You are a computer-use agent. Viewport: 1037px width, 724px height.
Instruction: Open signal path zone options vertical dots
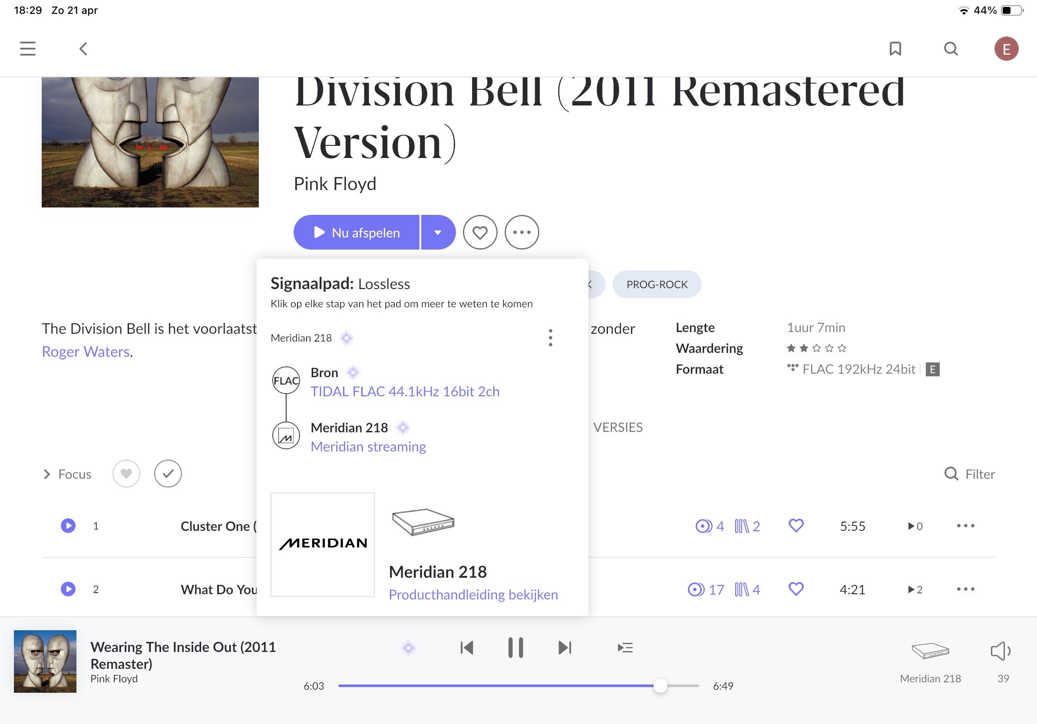[x=550, y=338]
